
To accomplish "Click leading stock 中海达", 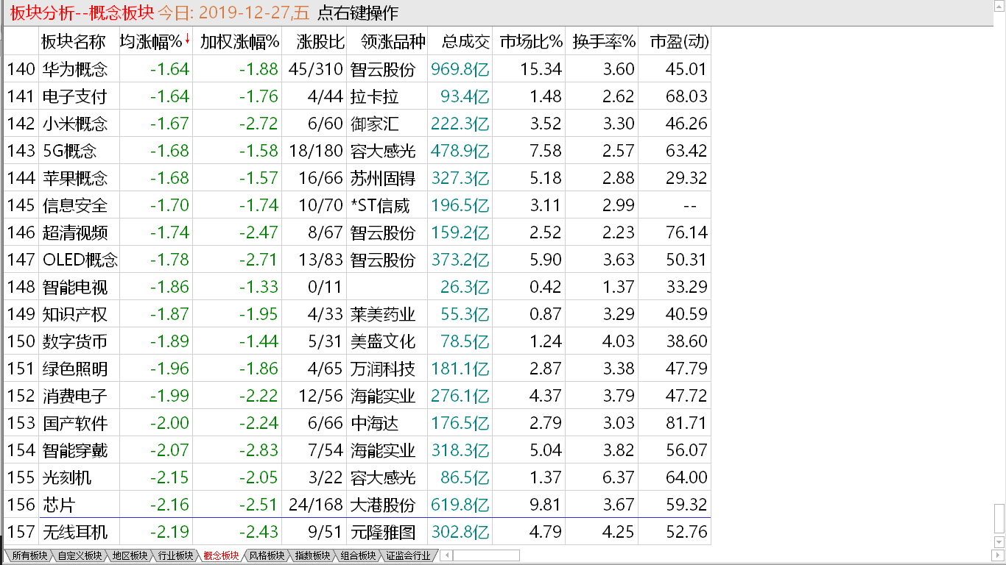I will (374, 423).
